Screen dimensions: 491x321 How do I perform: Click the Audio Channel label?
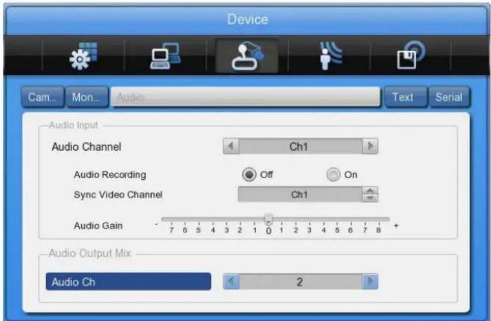click(x=86, y=147)
